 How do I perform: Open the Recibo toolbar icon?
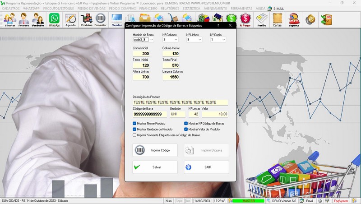click(x=262, y=20)
